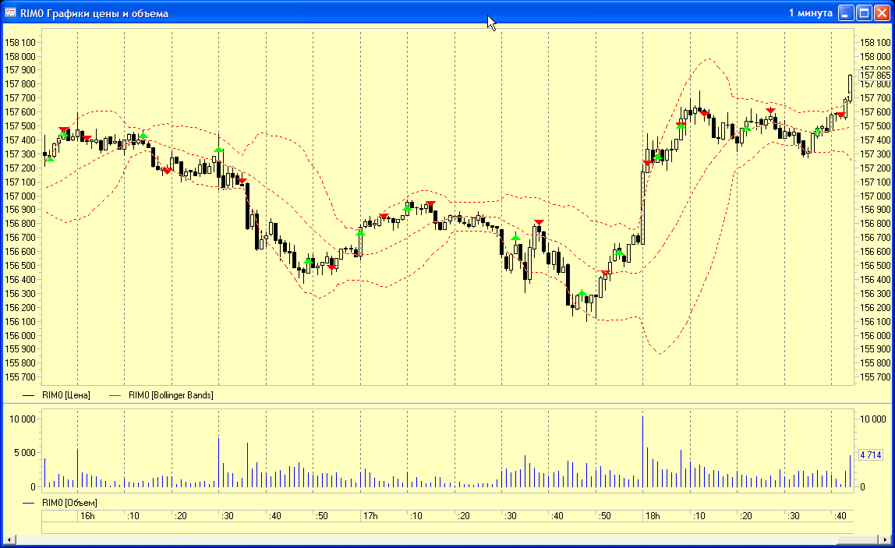The image size is (895, 548).
Task: Minimize the RIM0 chart window
Action: pyautogui.click(x=846, y=13)
